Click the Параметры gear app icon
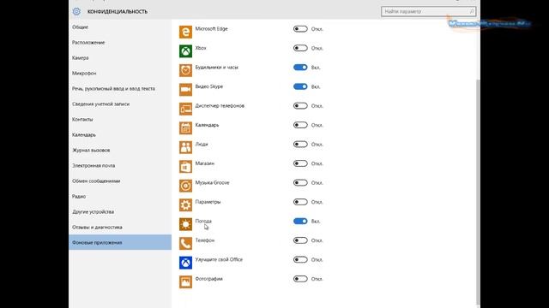The width and height of the screenshot is (549, 308). [185, 204]
